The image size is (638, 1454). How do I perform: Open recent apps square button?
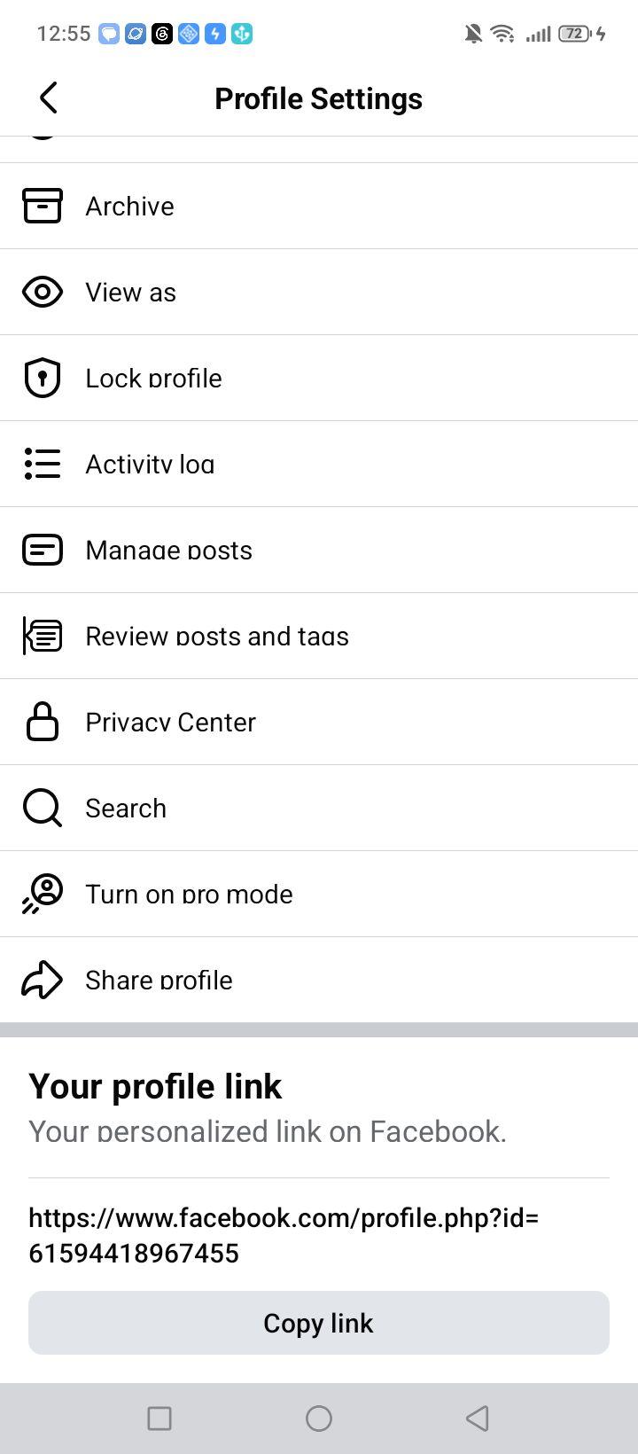point(159,1419)
